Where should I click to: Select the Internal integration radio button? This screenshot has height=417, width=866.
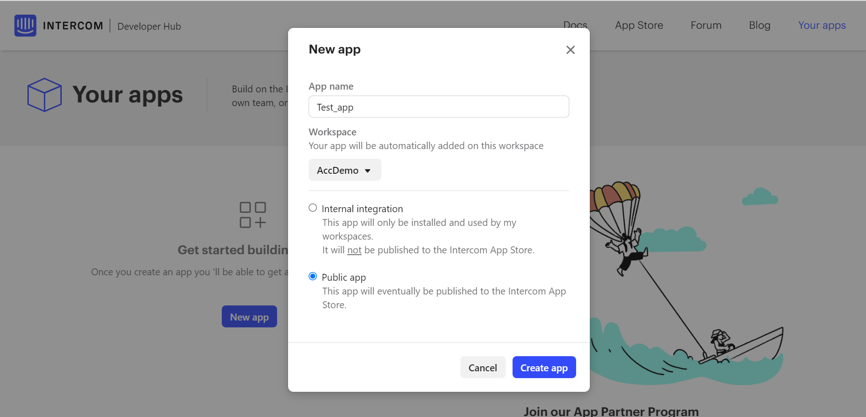[x=313, y=208]
